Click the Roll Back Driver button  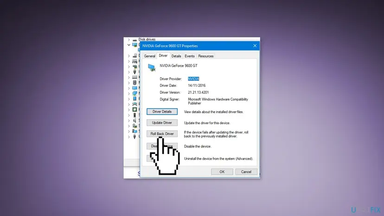pyautogui.click(x=162, y=133)
